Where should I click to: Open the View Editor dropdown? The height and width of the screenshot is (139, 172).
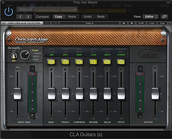coord(150,17)
